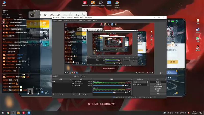Pop out the 混音器 dock panel
Screen dimensions: 204x115
coord(131,79)
